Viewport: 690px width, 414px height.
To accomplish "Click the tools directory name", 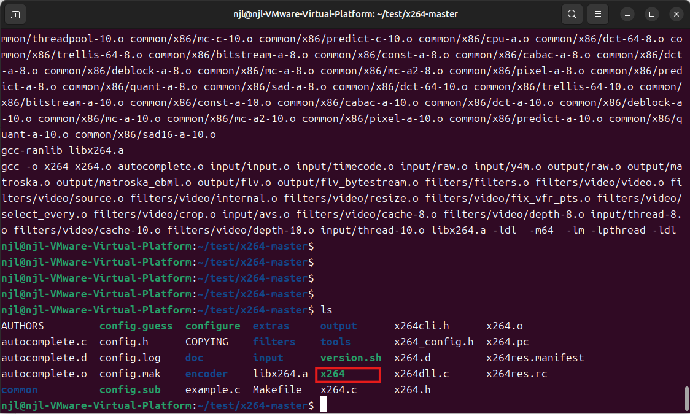I will [335, 342].
